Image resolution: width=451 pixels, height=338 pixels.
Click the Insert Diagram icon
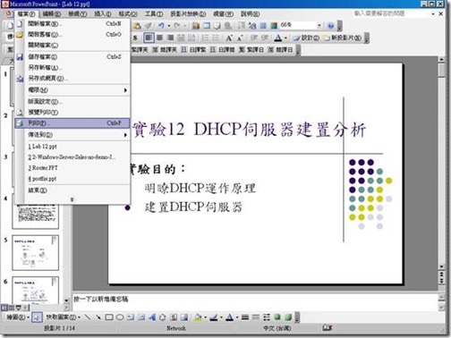pyautogui.click(x=163, y=317)
